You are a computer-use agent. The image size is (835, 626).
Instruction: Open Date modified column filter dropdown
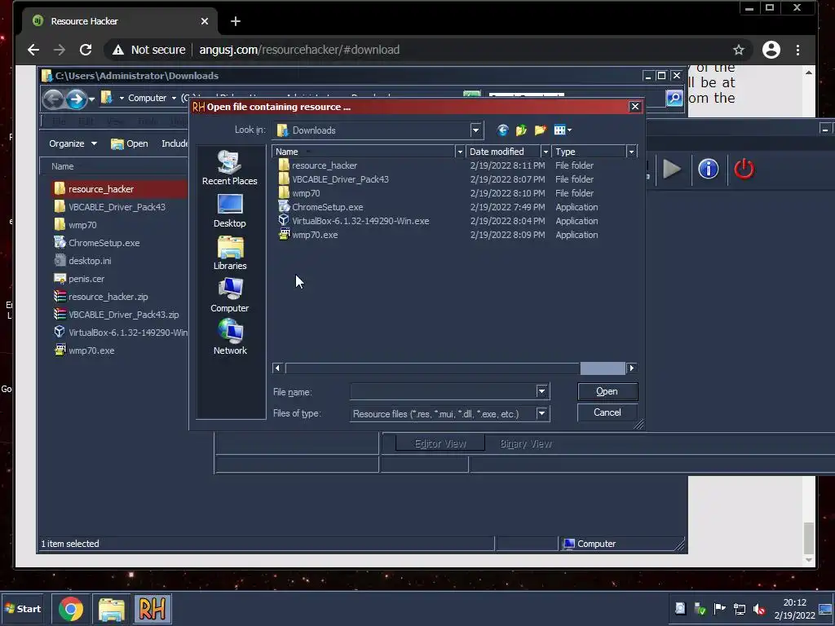click(x=546, y=152)
